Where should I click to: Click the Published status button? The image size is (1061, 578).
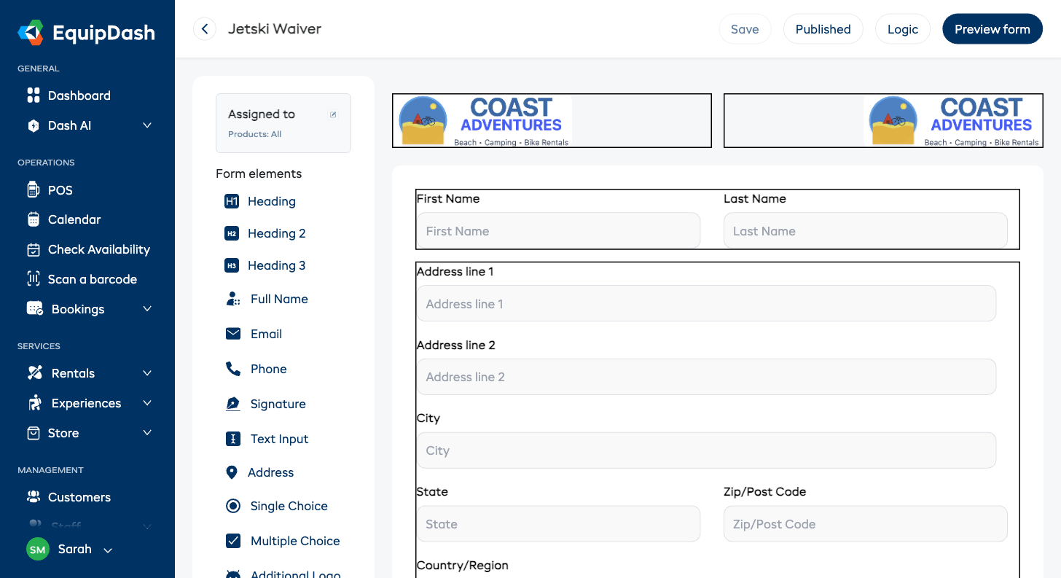point(823,29)
